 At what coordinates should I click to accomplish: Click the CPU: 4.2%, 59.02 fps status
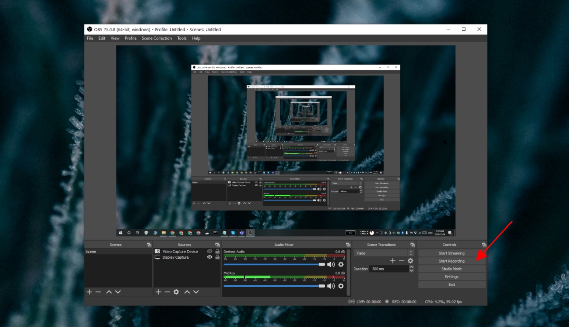[443, 301]
